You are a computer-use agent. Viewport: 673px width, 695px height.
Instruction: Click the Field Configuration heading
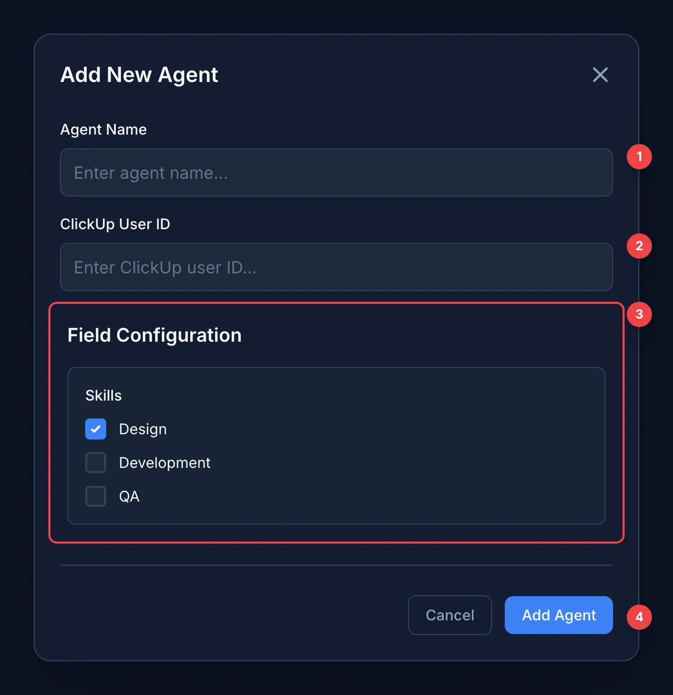click(154, 335)
